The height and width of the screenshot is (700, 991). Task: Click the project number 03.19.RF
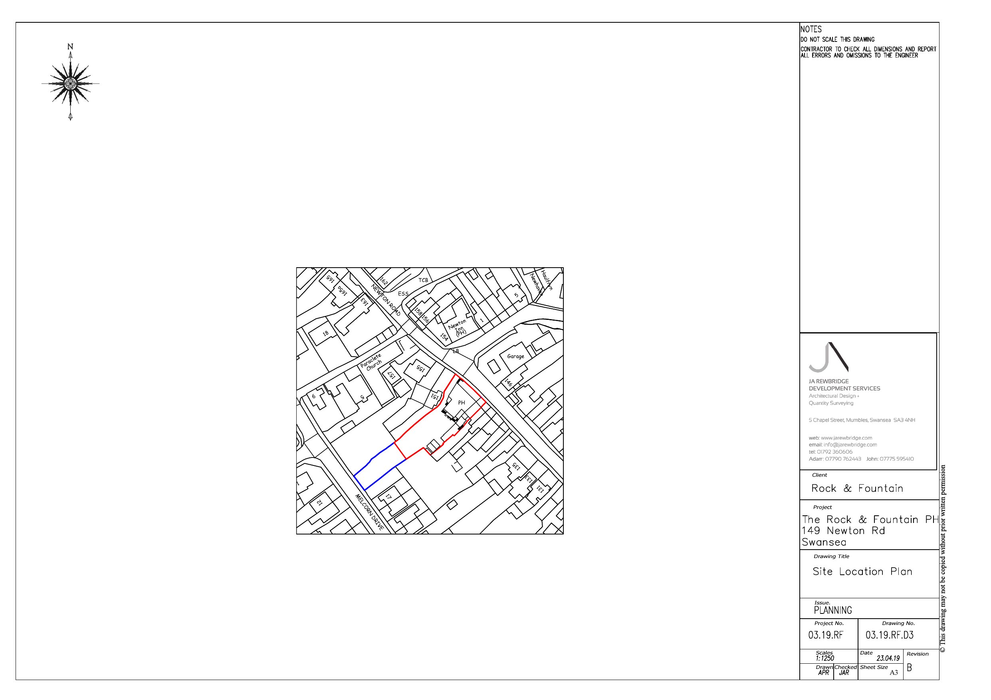(x=825, y=635)
